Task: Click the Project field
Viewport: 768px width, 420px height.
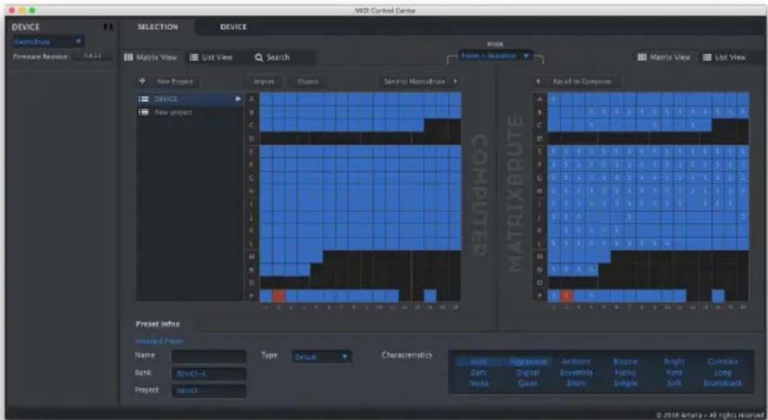Action: tap(208, 391)
